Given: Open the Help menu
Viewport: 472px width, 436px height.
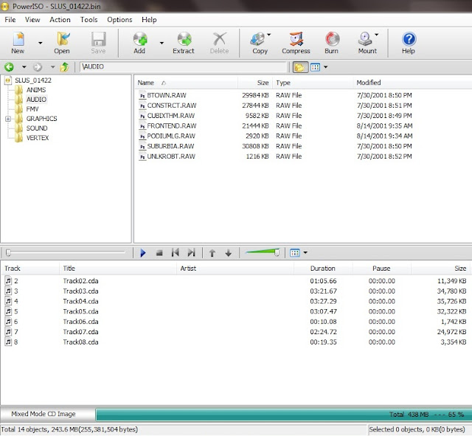Looking at the screenshot, I should [x=149, y=20].
